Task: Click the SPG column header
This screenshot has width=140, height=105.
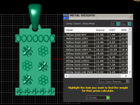Action: (124, 30)
